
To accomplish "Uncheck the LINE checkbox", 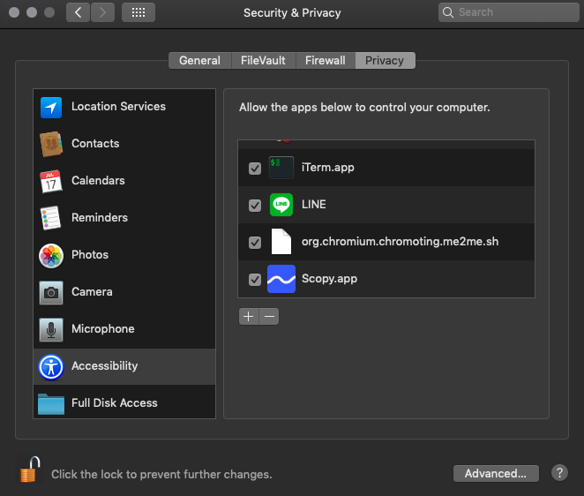I will tap(255, 206).
